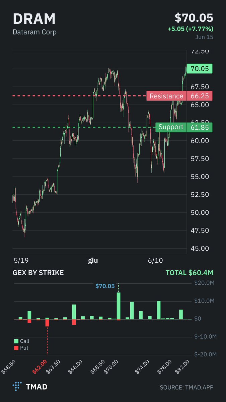Click the TMAD brand name
Image resolution: width=226 pixels, height=402 pixels.
pos(36,387)
